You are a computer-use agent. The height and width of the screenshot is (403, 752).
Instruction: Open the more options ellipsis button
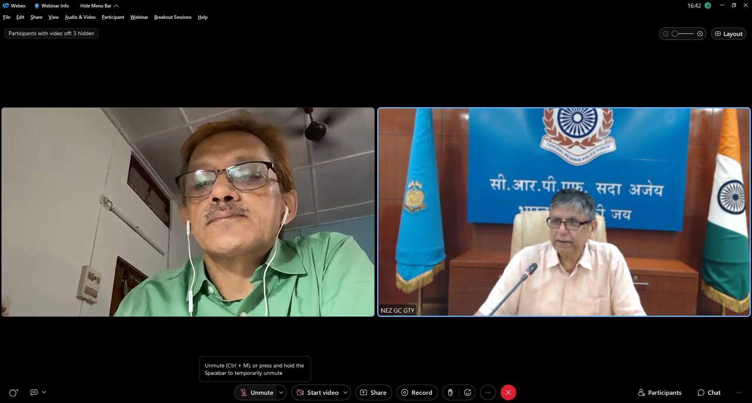[488, 392]
